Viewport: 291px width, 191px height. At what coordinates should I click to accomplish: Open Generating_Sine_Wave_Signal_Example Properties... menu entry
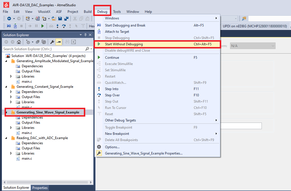pyautogui.click(x=157, y=153)
